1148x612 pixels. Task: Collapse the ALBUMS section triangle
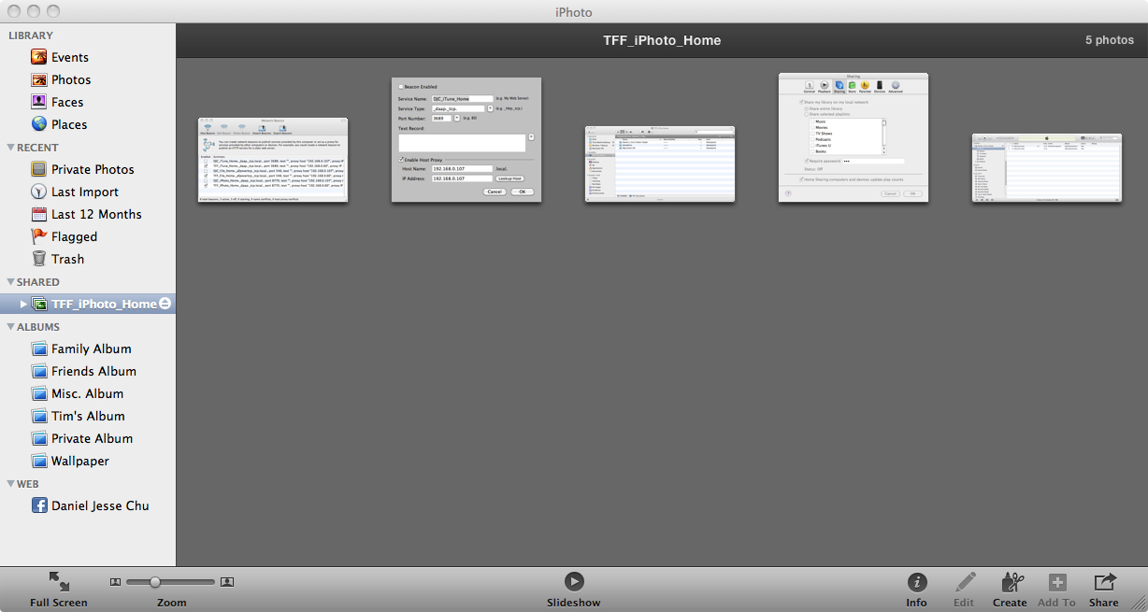pos(10,327)
